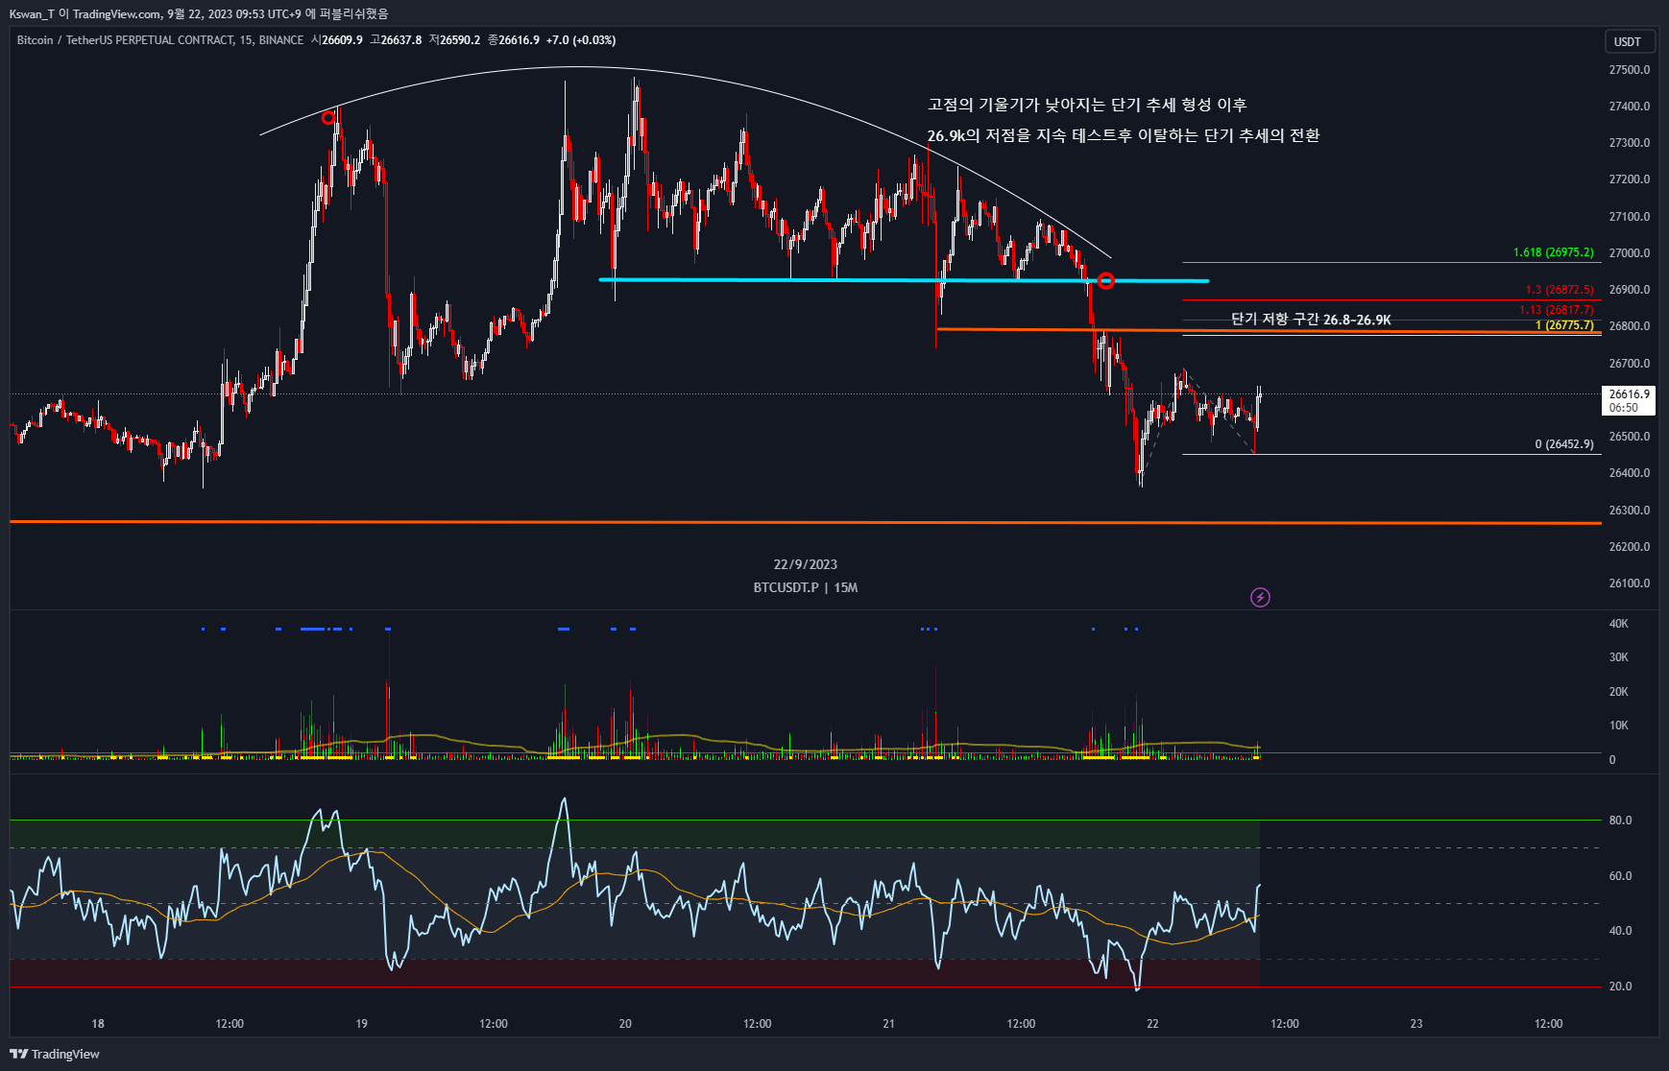Select the red circle marker near 26900 support
Image resolution: width=1669 pixels, height=1071 pixels.
1106,281
